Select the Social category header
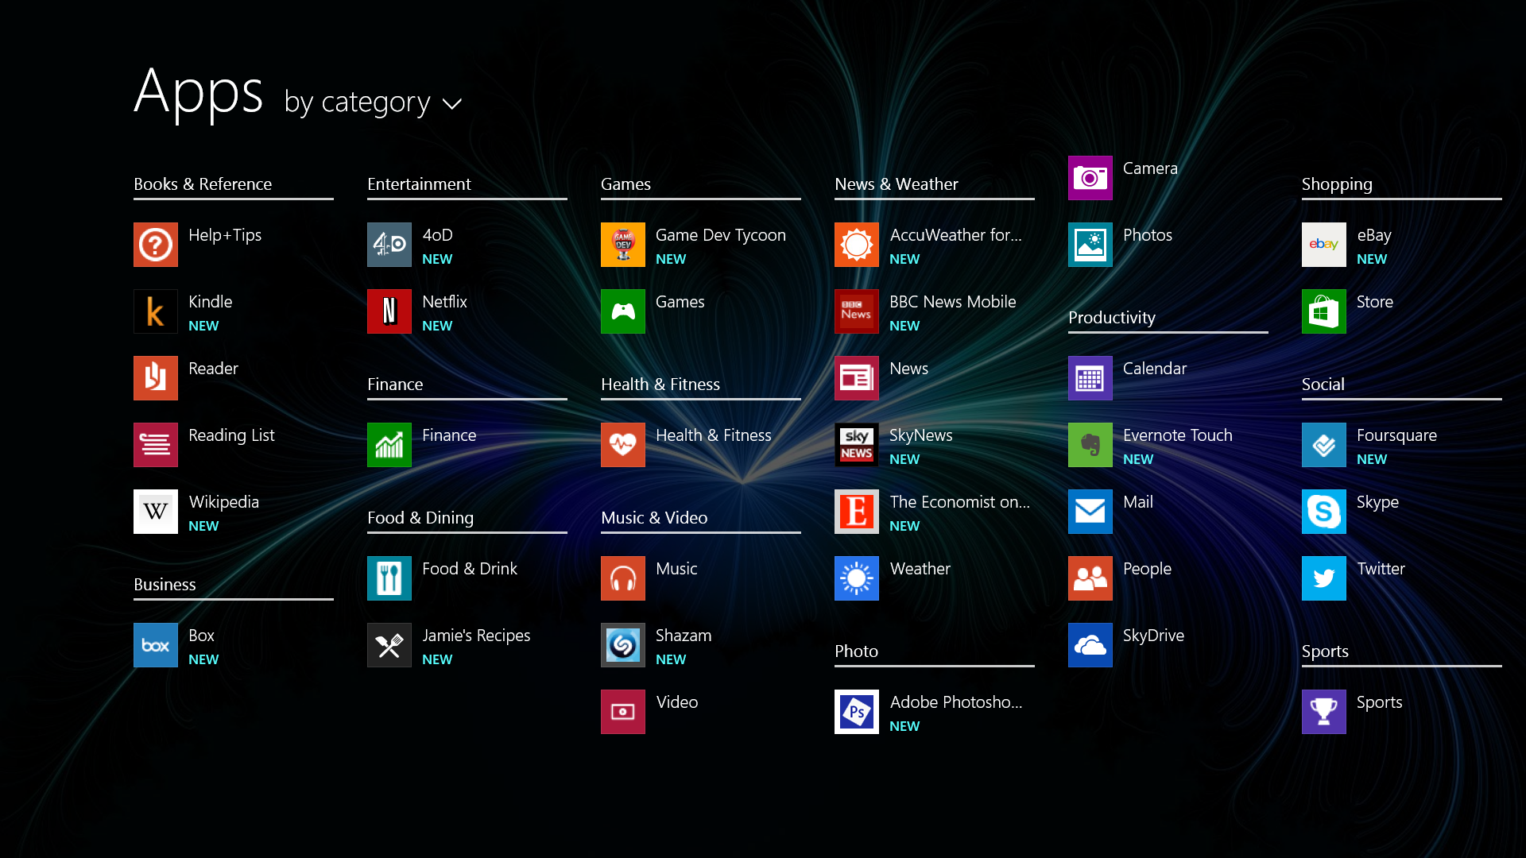The image size is (1526, 858). (x=1323, y=385)
